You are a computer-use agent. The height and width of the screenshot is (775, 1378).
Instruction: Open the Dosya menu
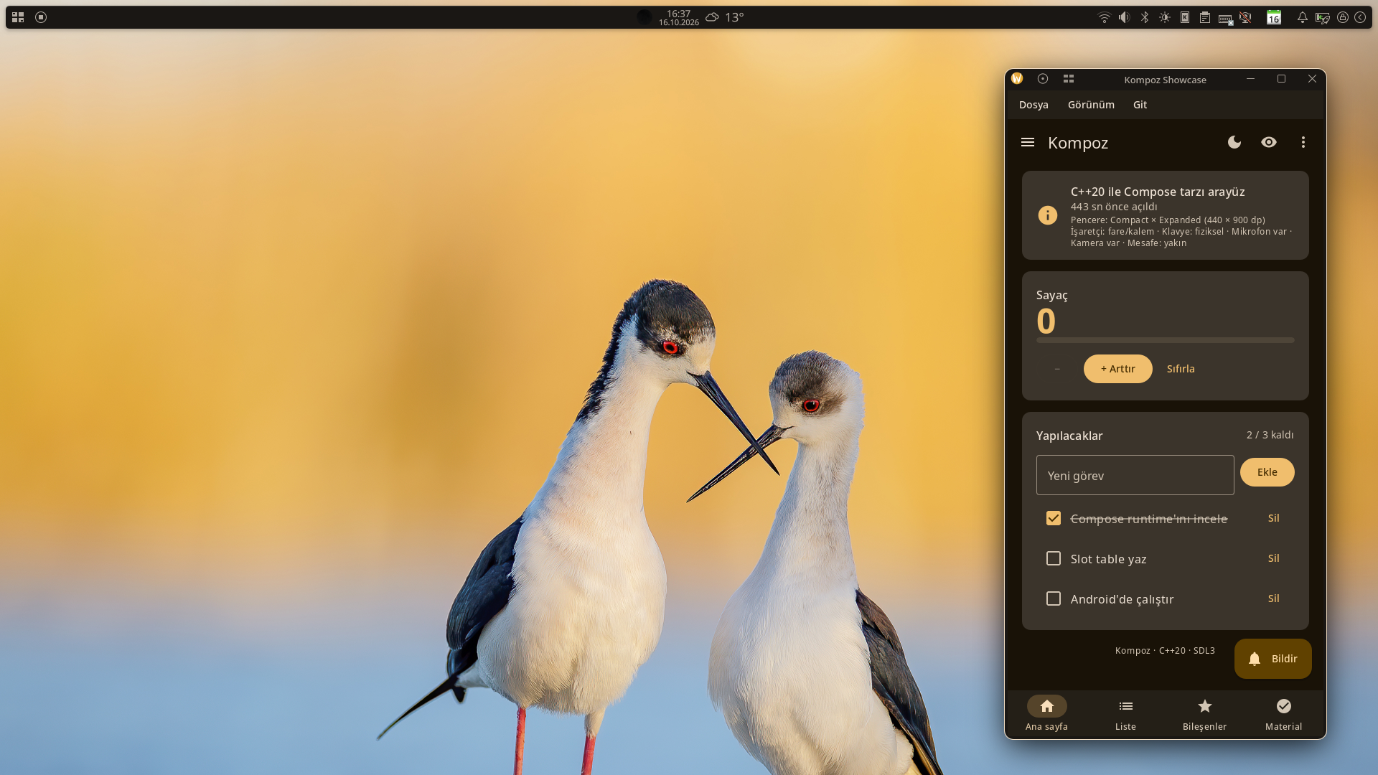1033,105
